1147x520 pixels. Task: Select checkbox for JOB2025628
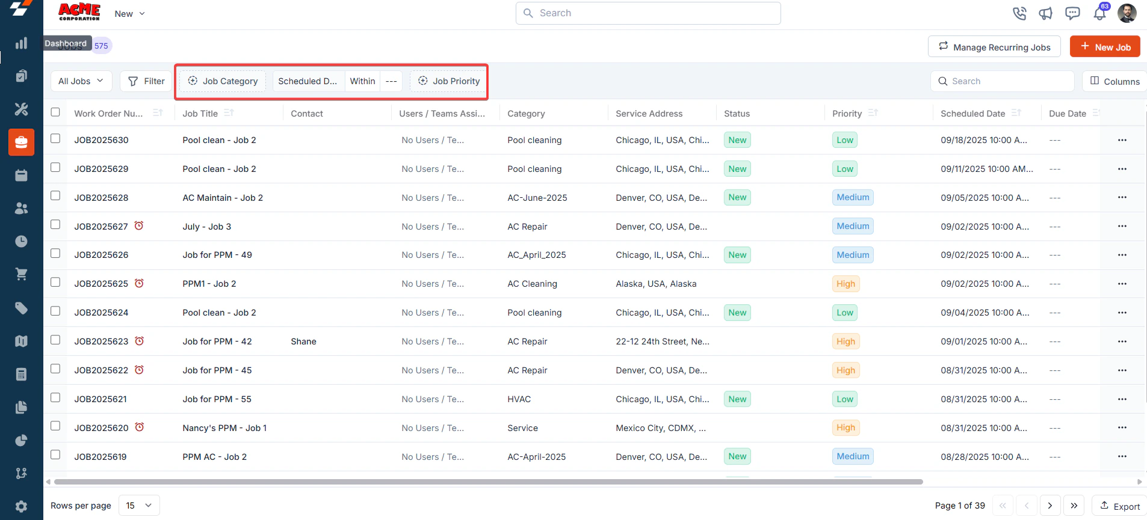(55, 195)
